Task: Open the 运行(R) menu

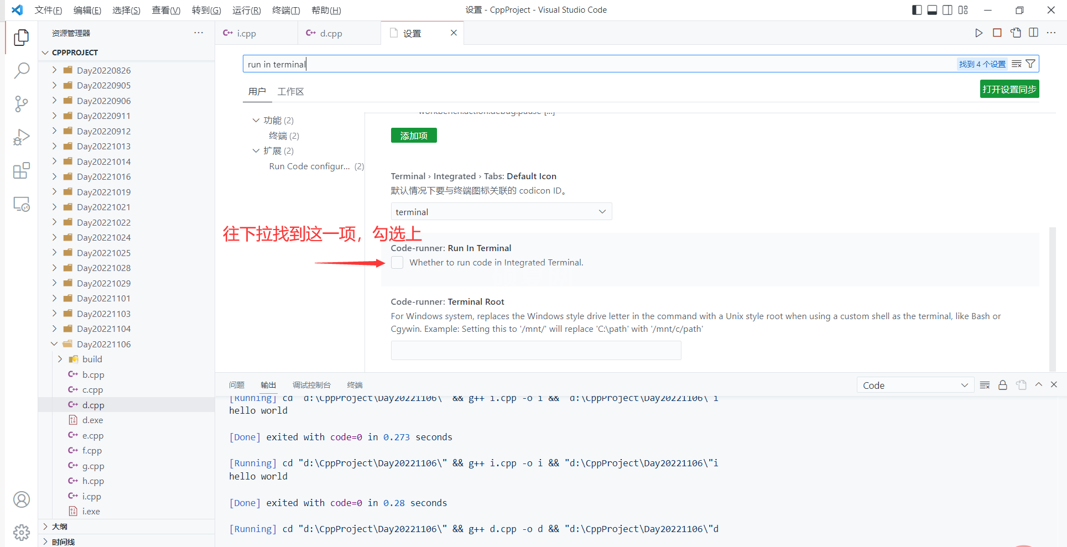Action: tap(247, 10)
